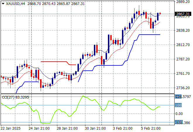Select the red horizontal resistance line
The width and height of the screenshot is (193, 132).
pos(58,63)
